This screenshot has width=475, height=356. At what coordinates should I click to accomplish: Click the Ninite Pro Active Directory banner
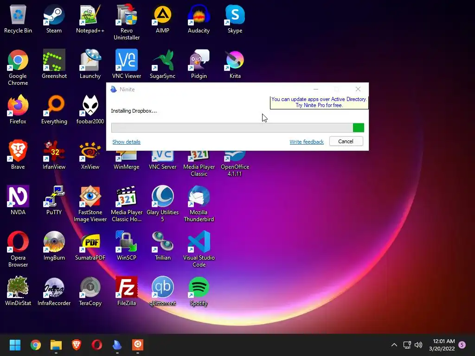[319, 102]
